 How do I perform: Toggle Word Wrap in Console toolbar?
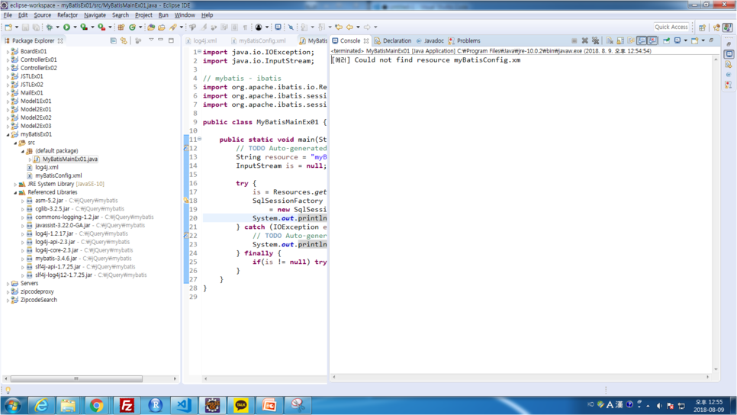pyautogui.click(x=631, y=41)
